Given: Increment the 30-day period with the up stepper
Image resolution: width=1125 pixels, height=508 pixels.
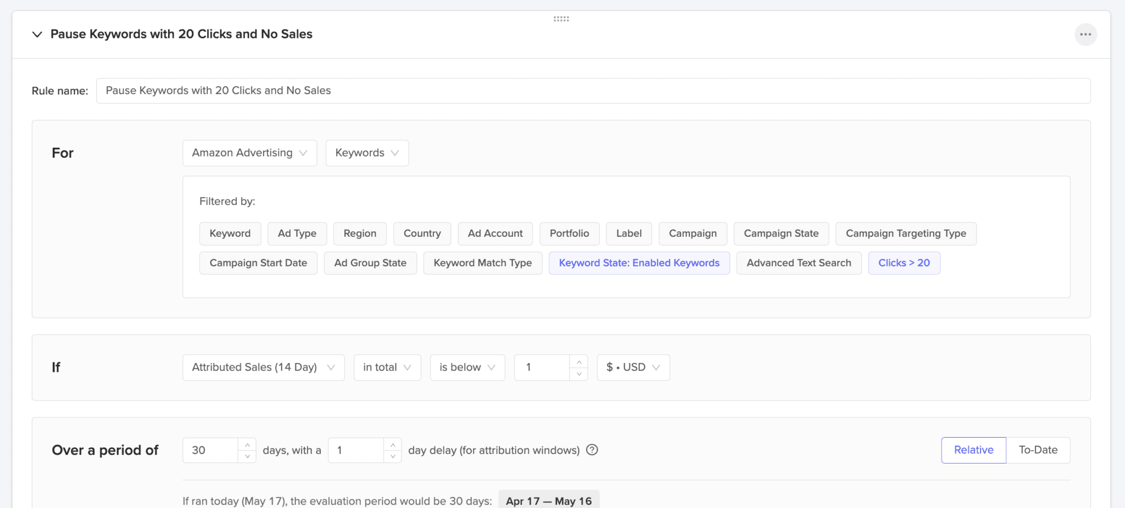Looking at the screenshot, I should coord(248,444).
